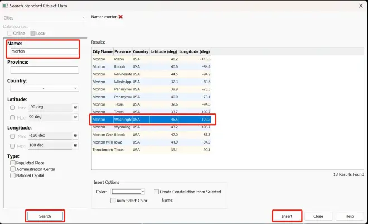
Task: Pick the insert Color swatch
Action: [x=126, y=192]
